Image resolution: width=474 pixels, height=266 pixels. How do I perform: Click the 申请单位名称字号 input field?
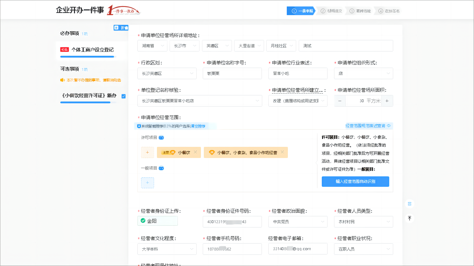pyautogui.click(x=232, y=73)
